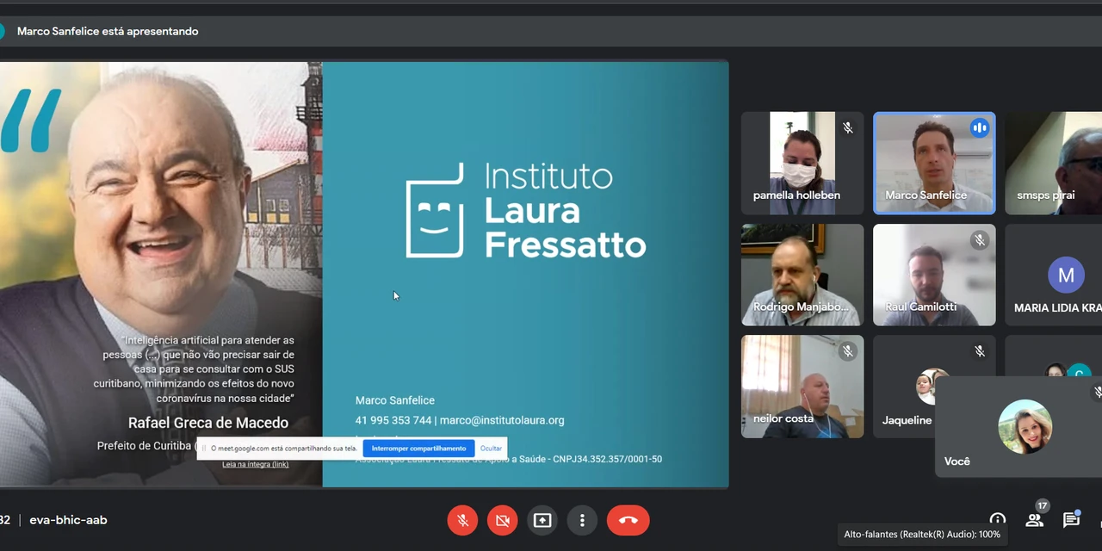Click the present screen button

[542, 520]
